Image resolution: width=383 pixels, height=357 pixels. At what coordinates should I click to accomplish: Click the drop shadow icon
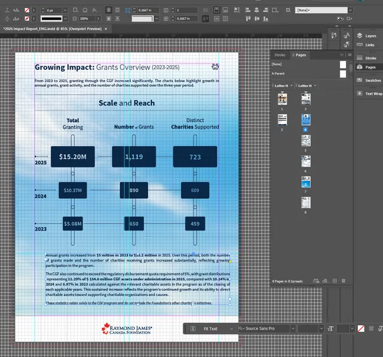(x=85, y=10)
